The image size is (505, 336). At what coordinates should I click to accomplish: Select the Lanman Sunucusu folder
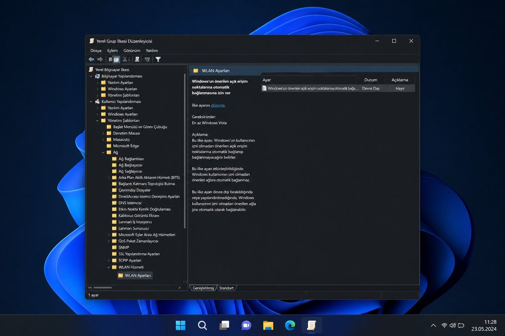pyautogui.click(x=133, y=228)
